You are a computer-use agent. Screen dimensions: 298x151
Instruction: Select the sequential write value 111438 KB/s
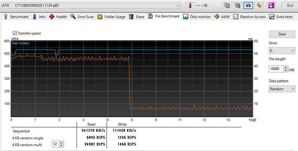(x=124, y=131)
